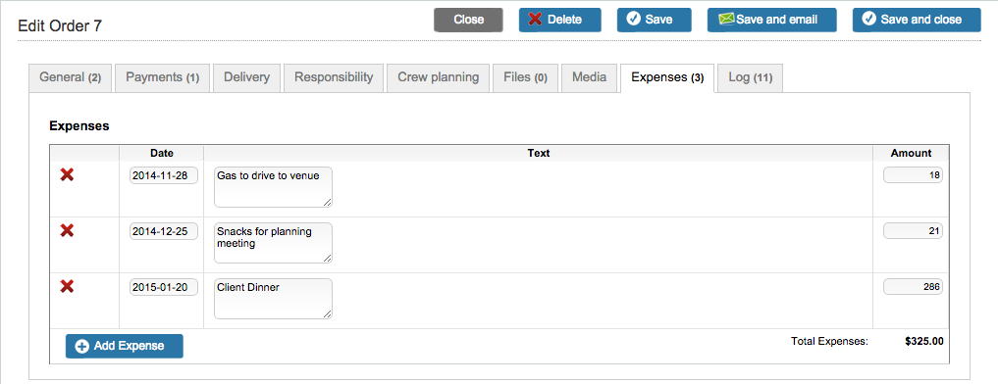Click red X beside Client Dinner expense
Screen dimensions: 998x384
pos(67,287)
